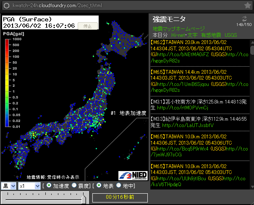Viewport: 254px width, 205px height.
Task: Click the 149/150 counter
Action: pyautogui.click(x=244, y=25)
